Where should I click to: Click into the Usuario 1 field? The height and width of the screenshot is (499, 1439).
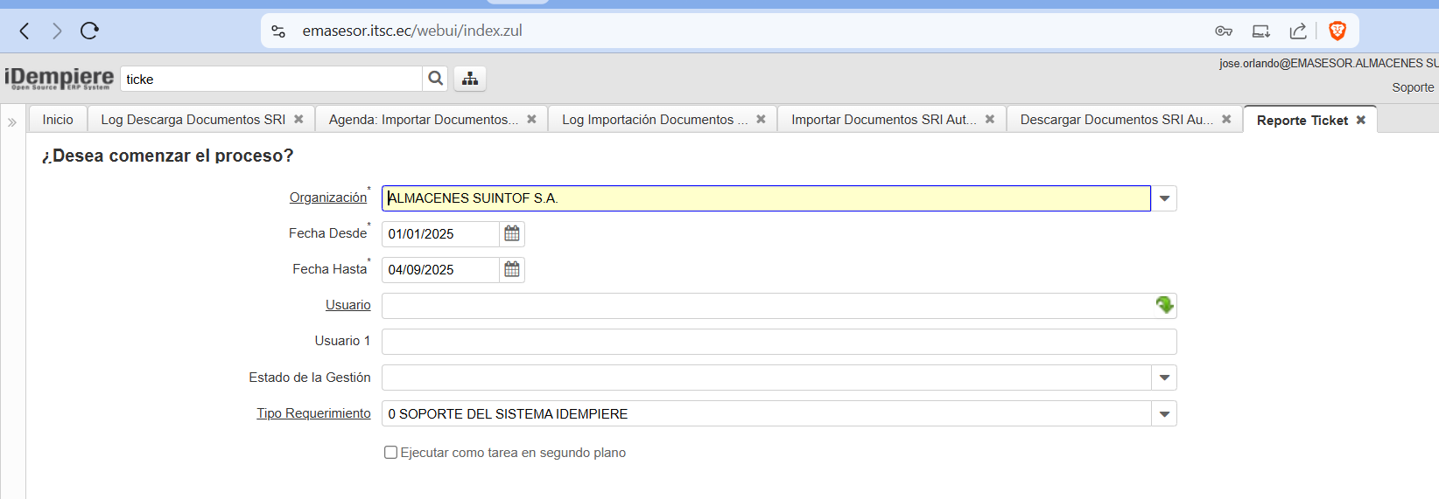click(778, 342)
